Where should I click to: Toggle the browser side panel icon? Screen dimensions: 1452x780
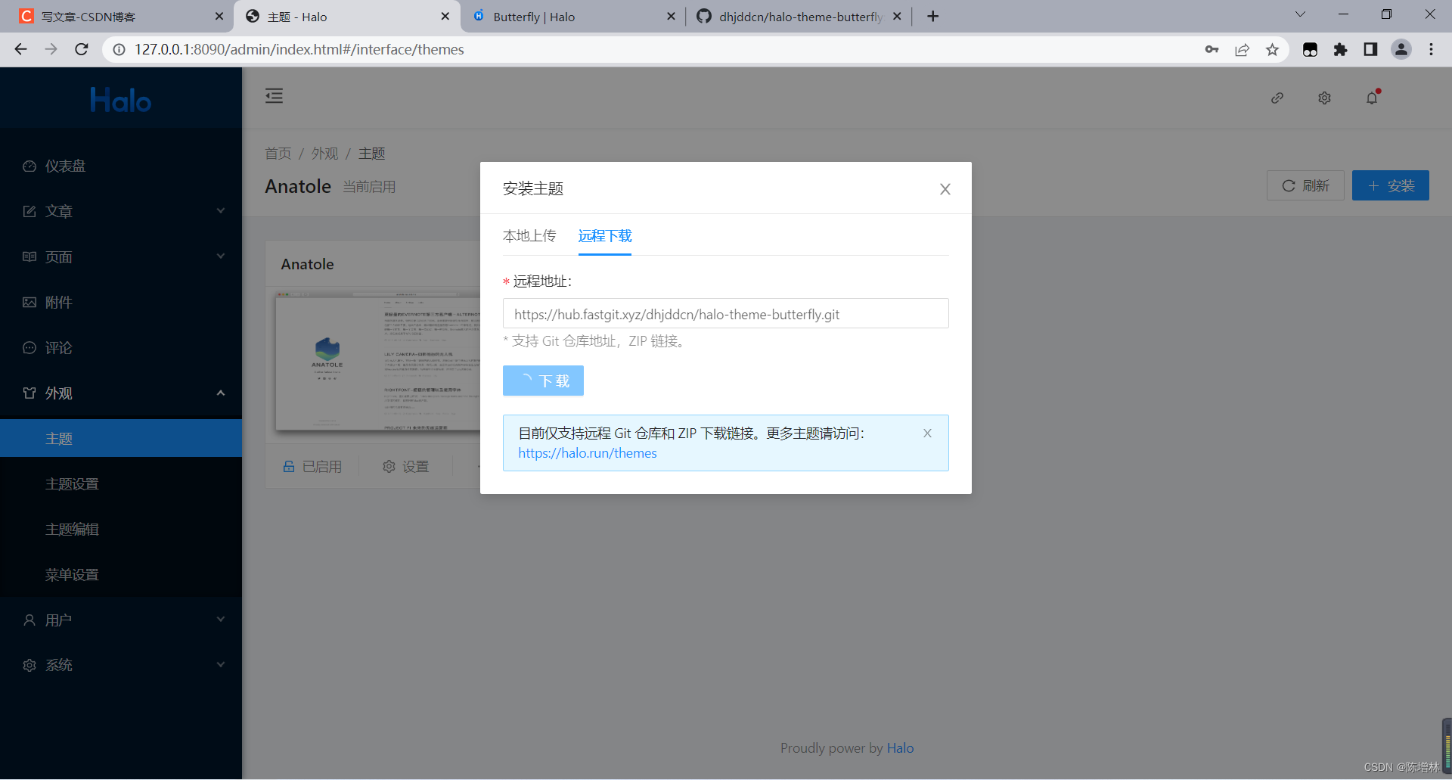[1370, 49]
